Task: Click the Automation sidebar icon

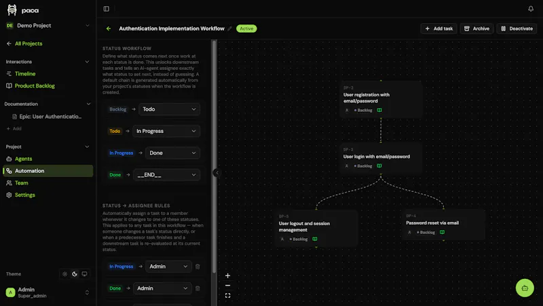Action: tap(9, 171)
